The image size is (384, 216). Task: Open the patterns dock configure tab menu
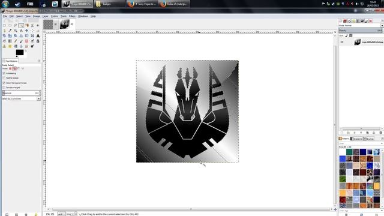(382, 139)
